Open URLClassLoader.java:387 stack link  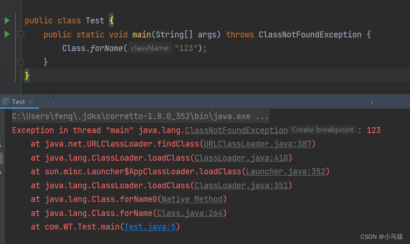(x=258, y=144)
